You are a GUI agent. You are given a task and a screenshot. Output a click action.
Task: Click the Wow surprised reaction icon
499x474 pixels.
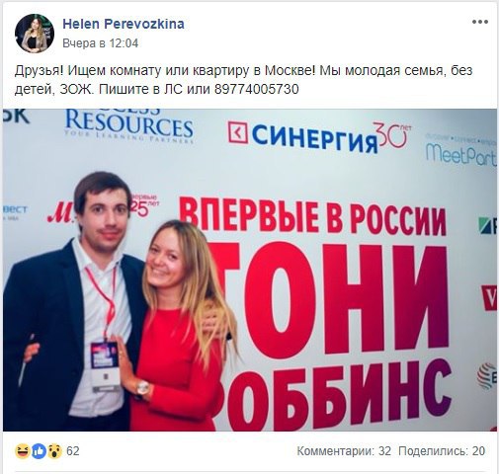[x=54, y=451]
